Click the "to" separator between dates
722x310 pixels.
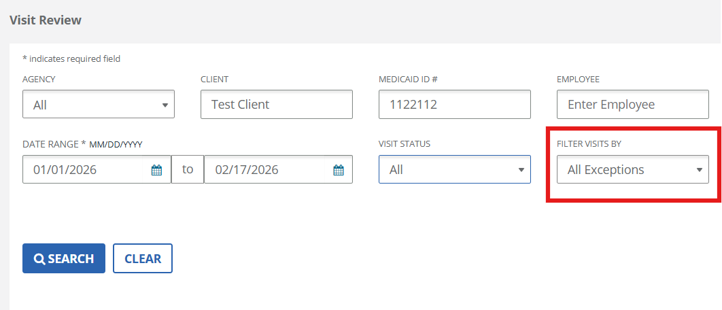click(188, 170)
